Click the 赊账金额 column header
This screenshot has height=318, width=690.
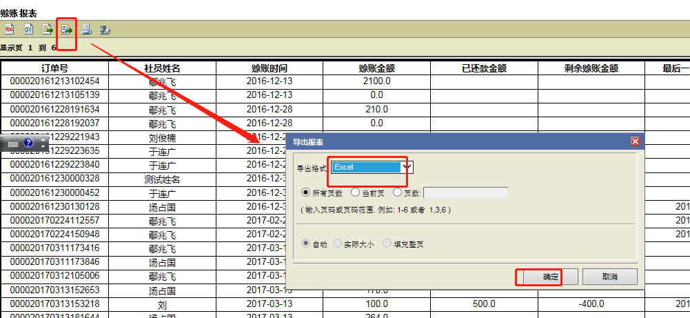pyautogui.click(x=376, y=68)
